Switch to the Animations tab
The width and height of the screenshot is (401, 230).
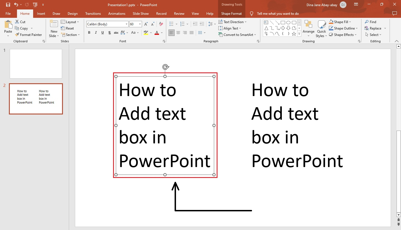tap(116, 13)
